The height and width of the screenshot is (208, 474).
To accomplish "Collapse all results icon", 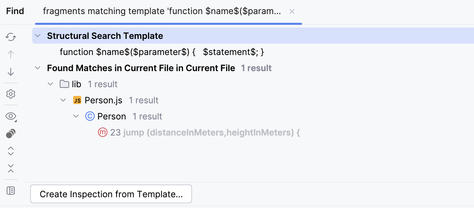I will coord(11,168).
